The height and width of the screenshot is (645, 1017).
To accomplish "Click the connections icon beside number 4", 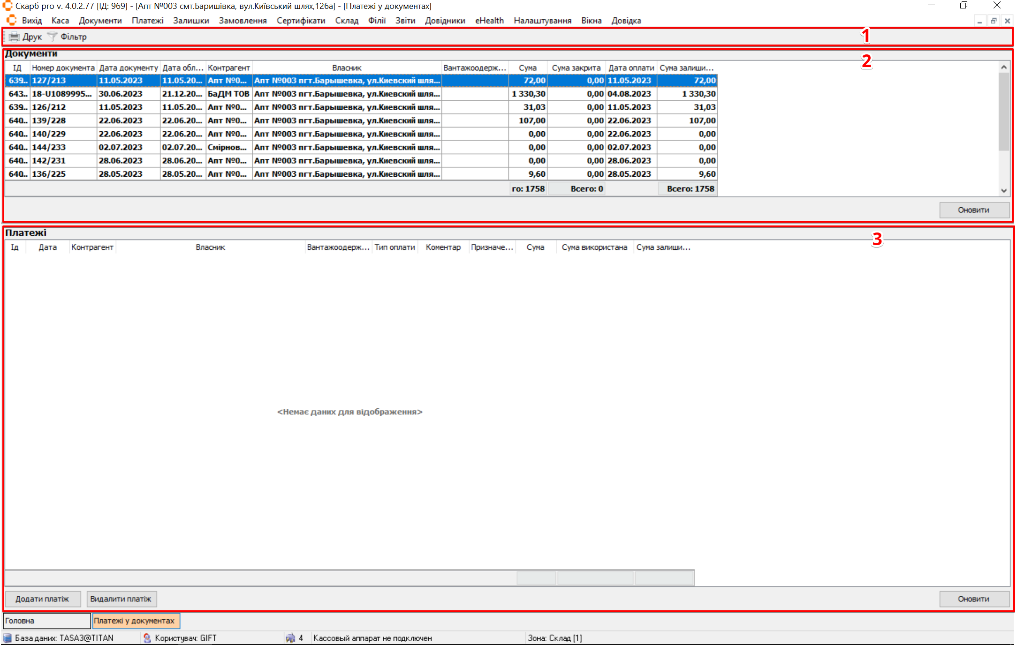I will pyautogui.click(x=290, y=638).
